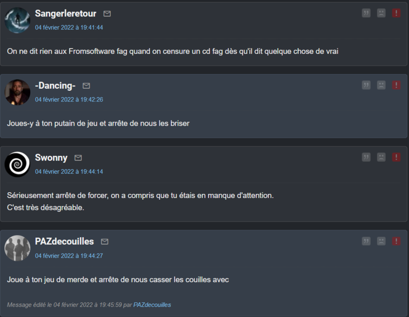Image resolution: width=409 pixels, height=317 pixels.
Task: Open the Sangerleretour avatar image
Action: (17, 20)
